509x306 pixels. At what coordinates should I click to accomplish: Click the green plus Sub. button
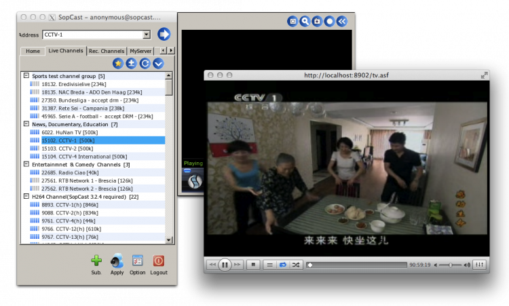(x=96, y=264)
